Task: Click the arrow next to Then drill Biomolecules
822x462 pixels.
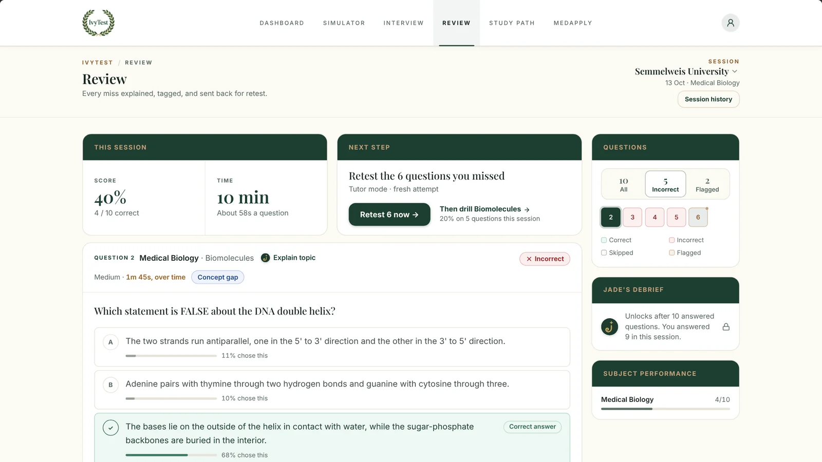Action: [x=527, y=209]
